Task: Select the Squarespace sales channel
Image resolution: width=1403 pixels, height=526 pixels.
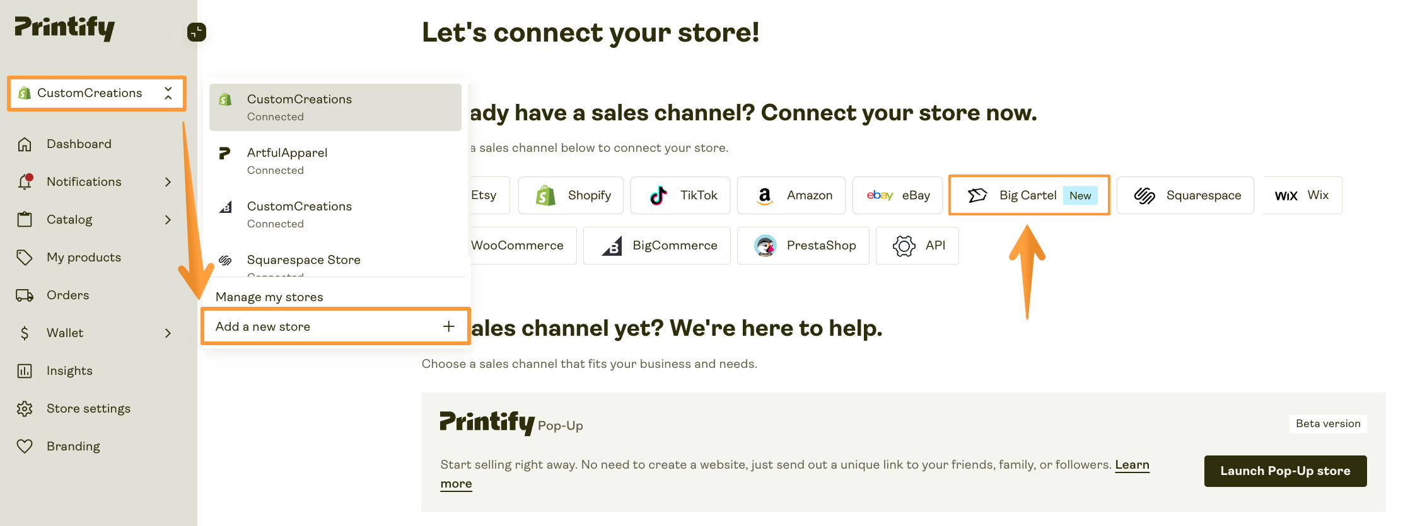Action: pos(1185,195)
